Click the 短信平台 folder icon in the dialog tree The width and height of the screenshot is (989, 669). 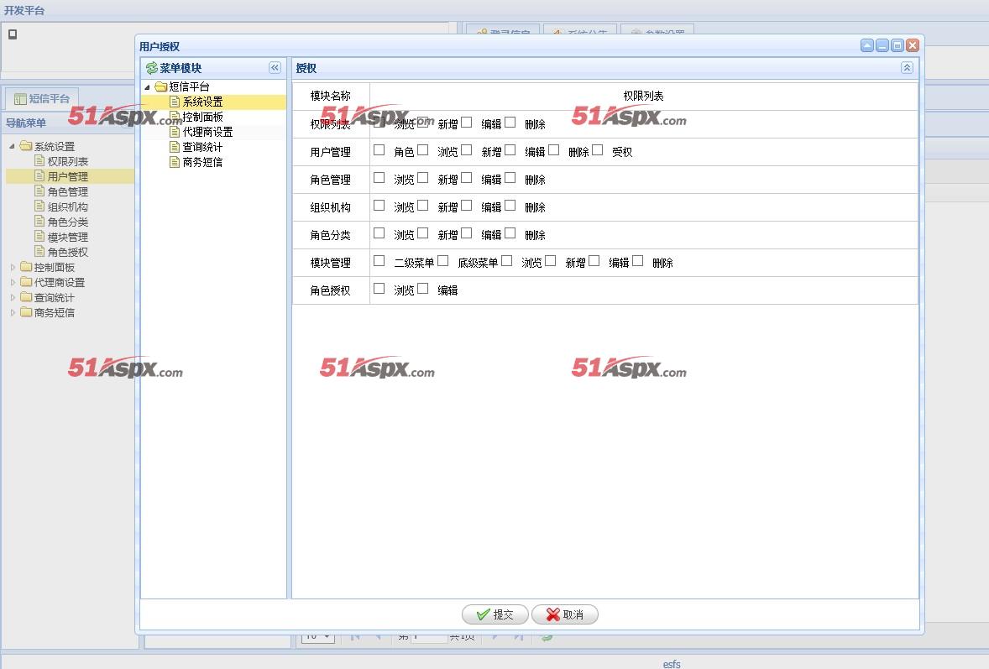pos(161,86)
